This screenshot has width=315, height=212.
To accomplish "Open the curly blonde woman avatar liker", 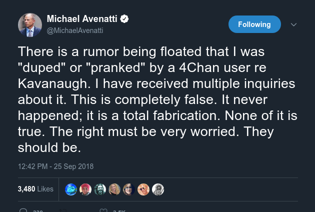I will pyautogui.click(x=114, y=189).
